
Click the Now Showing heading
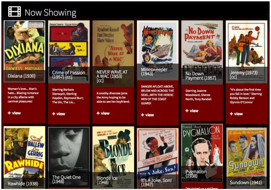pos(50,12)
